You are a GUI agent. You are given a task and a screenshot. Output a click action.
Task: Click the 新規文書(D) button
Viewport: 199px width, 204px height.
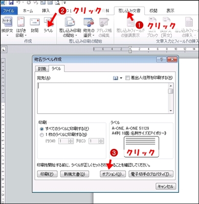pos(75,174)
